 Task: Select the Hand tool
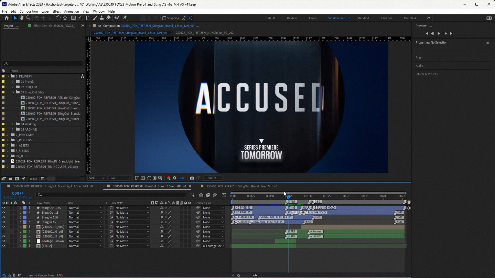click(x=22, y=18)
